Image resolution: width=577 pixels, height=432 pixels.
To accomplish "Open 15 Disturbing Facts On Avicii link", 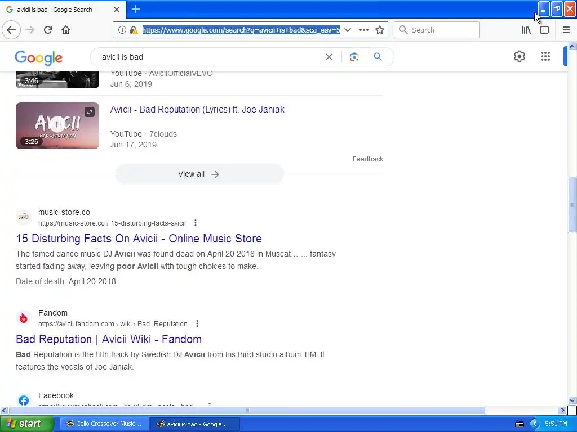I will tap(139, 238).
